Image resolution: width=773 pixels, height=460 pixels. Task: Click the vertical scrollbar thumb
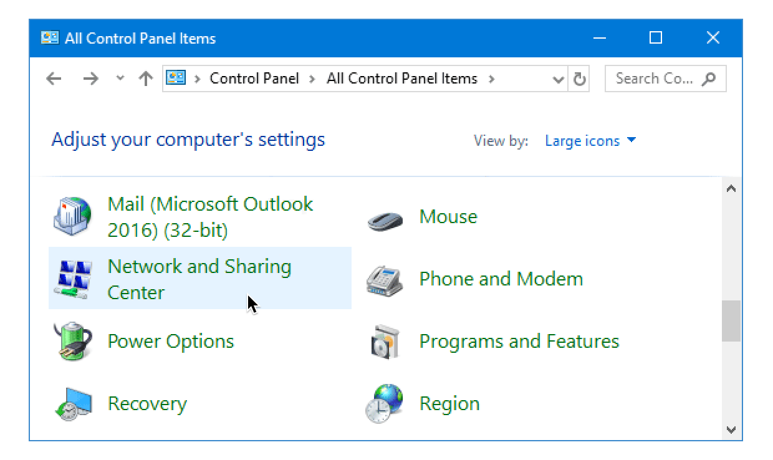(731, 322)
